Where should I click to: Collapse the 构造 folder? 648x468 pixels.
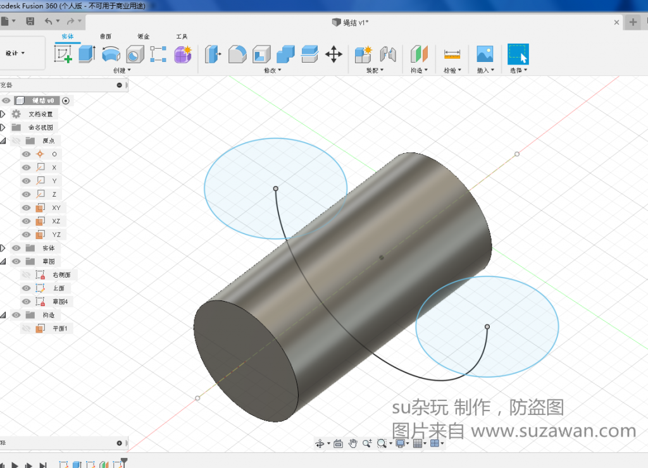(3, 315)
